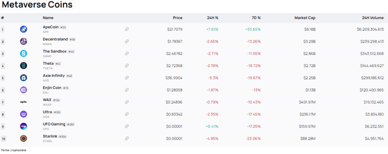Sort by the Name column header
Screen dimensions: 388x154
coord(48,18)
